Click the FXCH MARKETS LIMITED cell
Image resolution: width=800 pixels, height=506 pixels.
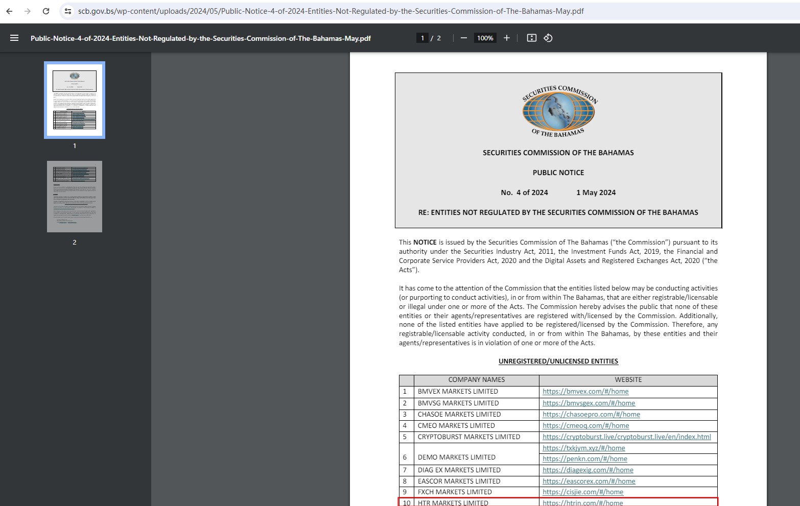(x=476, y=492)
